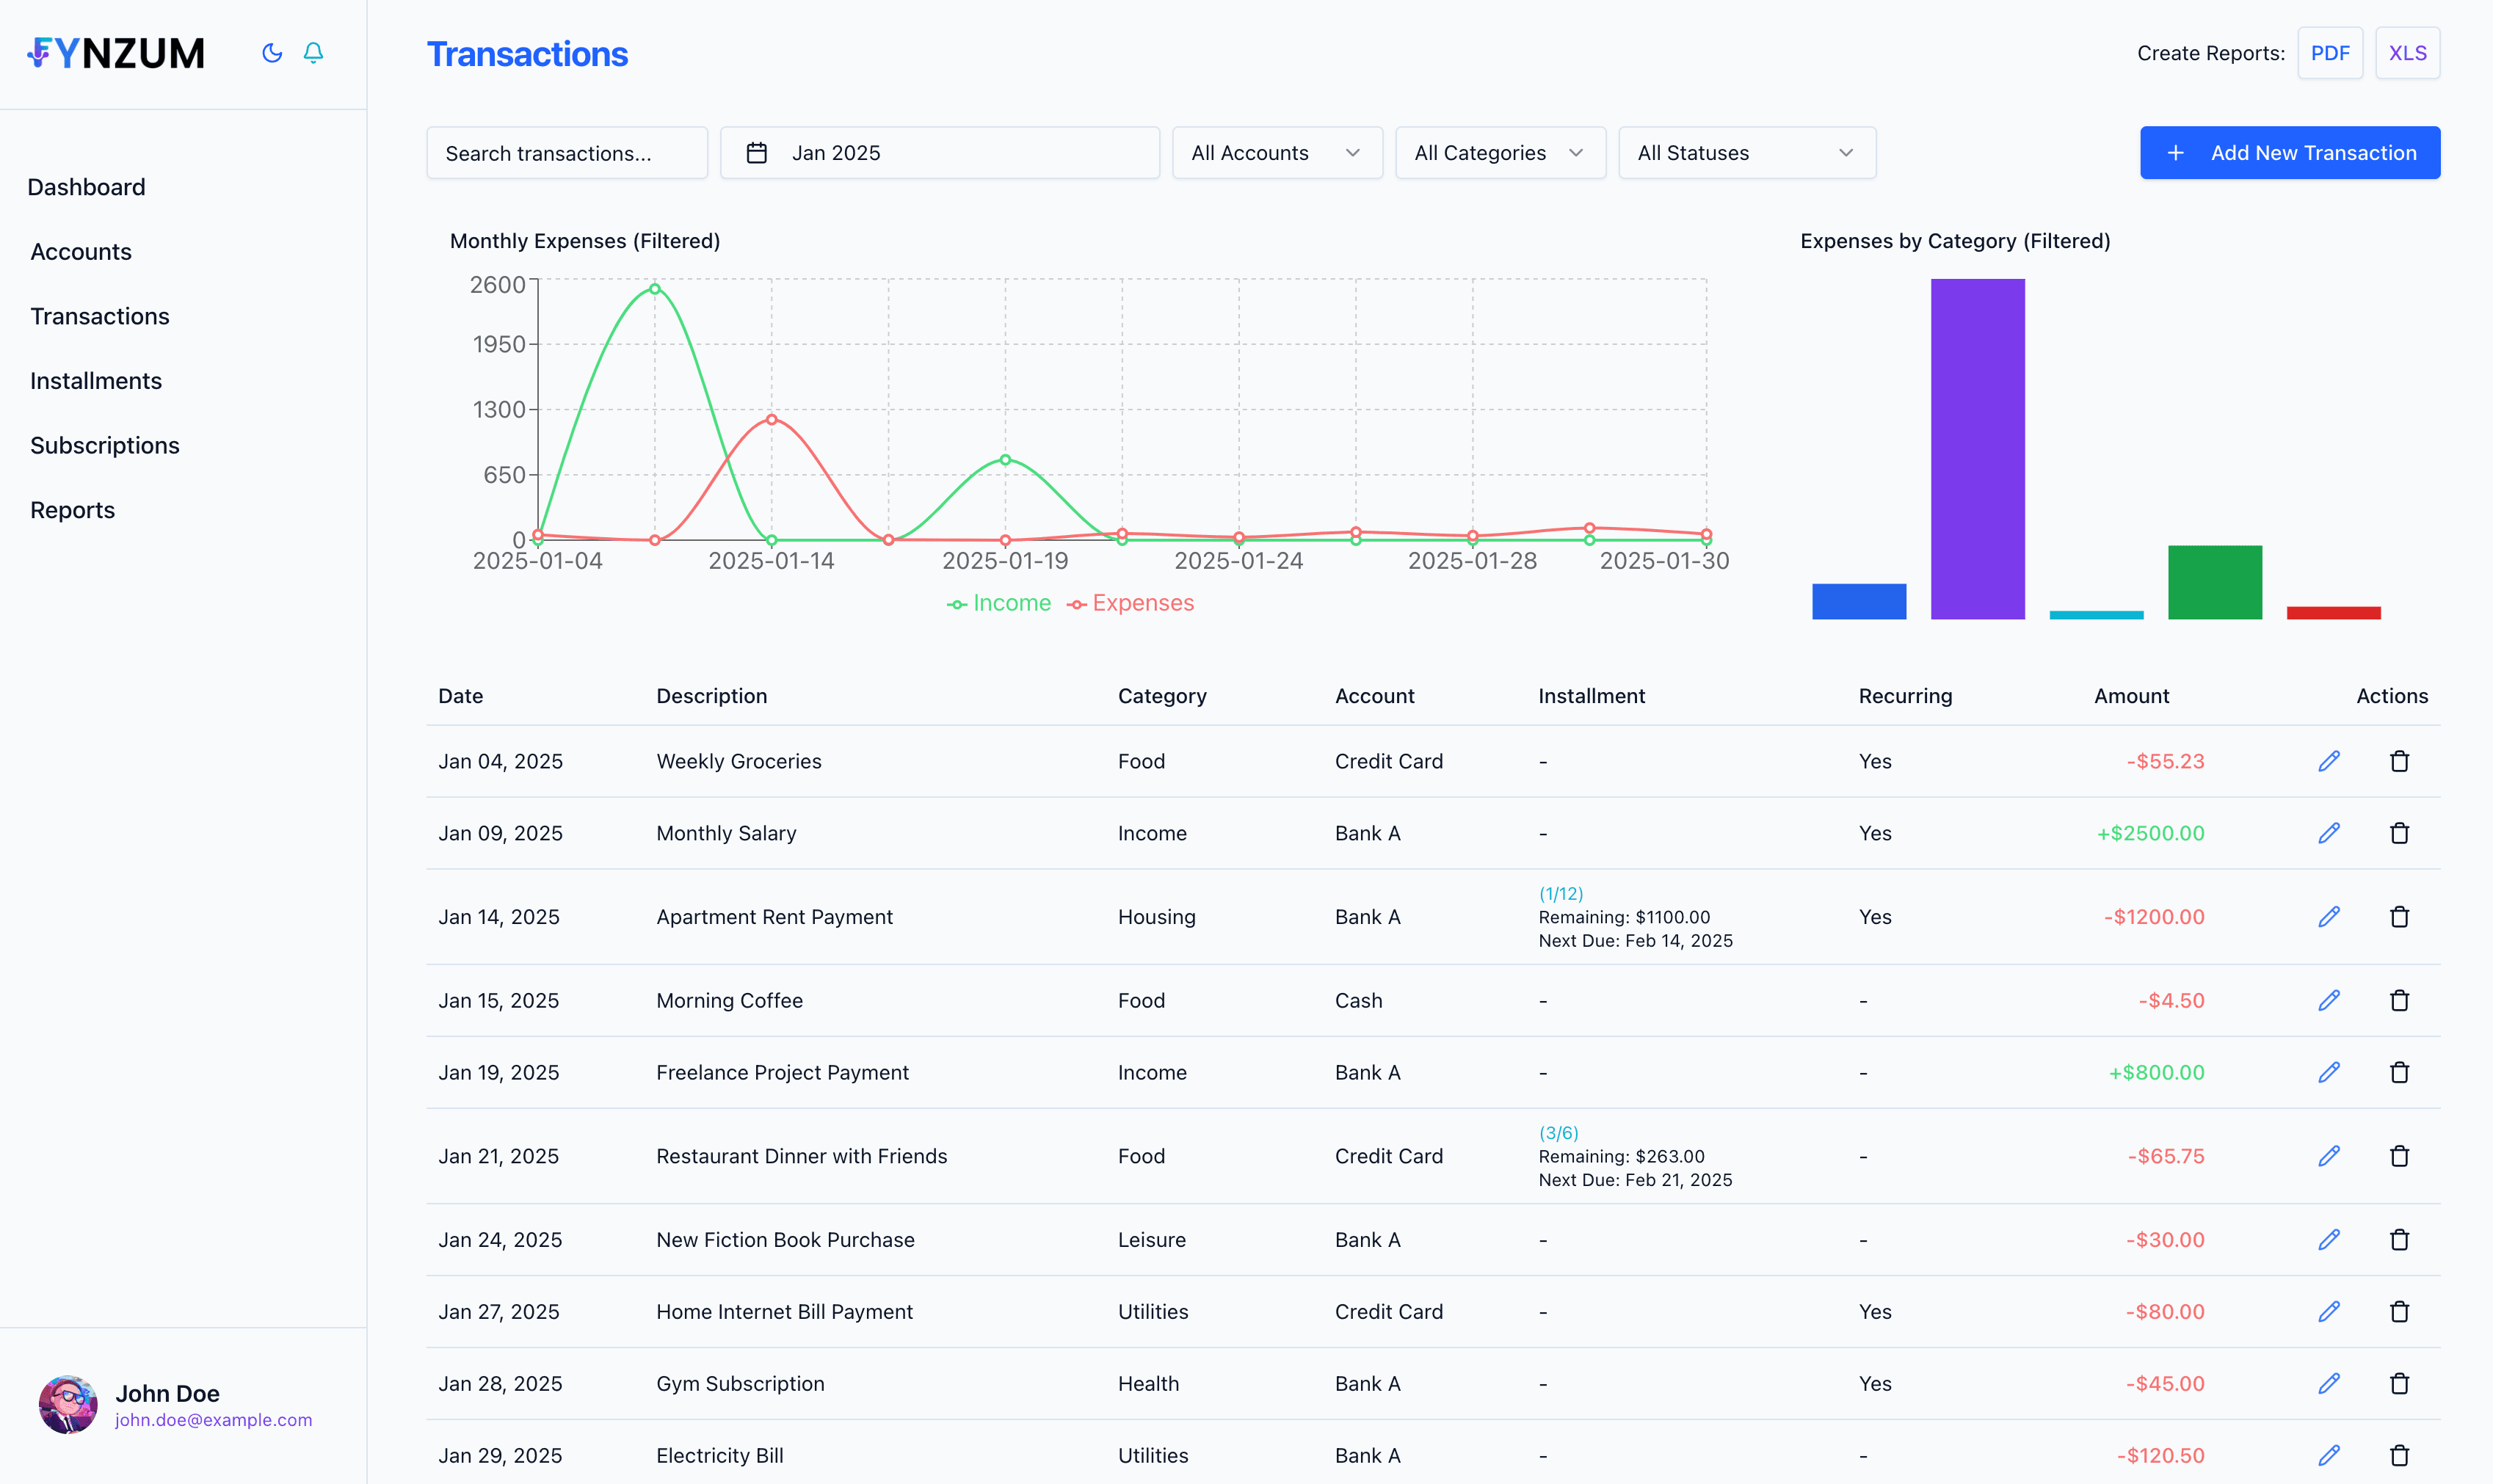Export report as XLS
The height and width of the screenshot is (1484, 2493).
point(2407,52)
